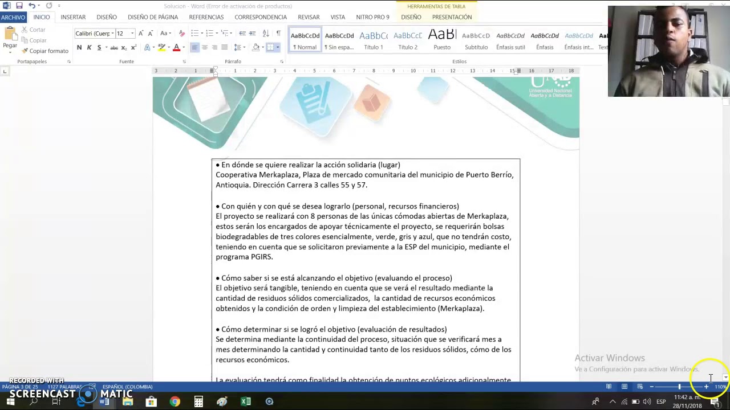Open the borders dropdown arrow
This screenshot has height=410, width=730.
[278, 48]
